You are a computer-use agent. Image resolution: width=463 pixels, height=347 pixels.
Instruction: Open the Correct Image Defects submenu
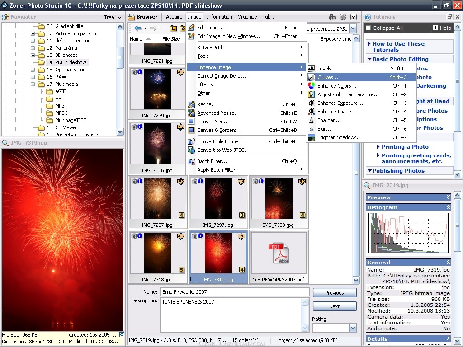246,76
